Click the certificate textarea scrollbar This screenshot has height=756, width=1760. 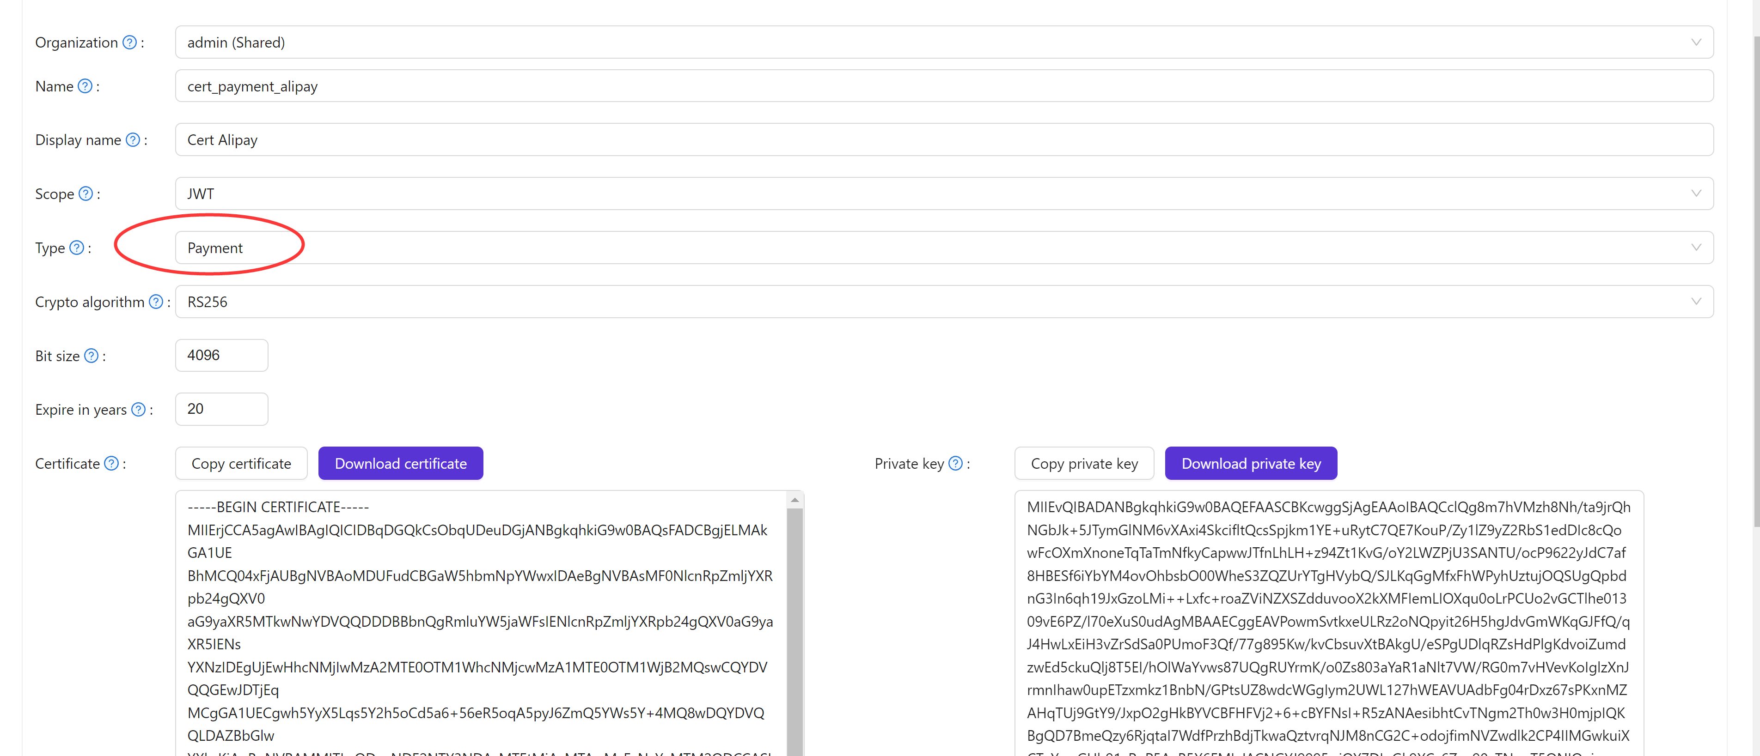click(x=794, y=615)
